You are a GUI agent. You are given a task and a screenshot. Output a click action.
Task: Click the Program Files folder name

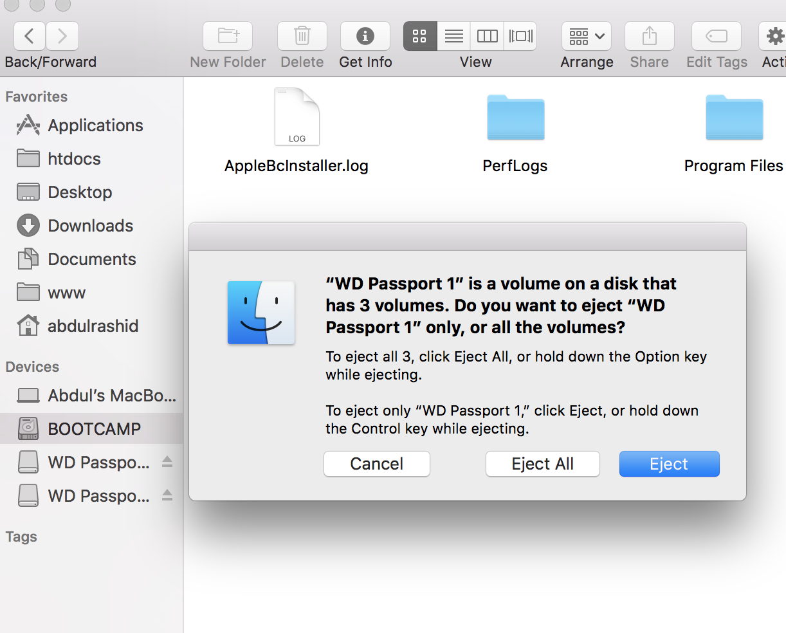(734, 166)
